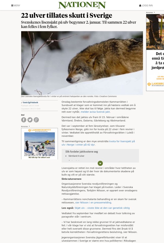Click the LOGG INN user icon
The height and width of the screenshot is (243, 164).
pos(140,5)
